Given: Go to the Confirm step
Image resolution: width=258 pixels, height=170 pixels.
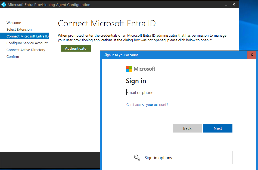Looking at the screenshot, I should (x=13, y=57).
